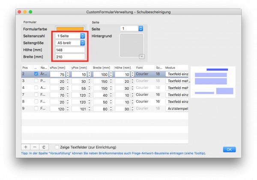Enable the checkbox in row 4
The width and height of the screenshot is (257, 180).
36,88
